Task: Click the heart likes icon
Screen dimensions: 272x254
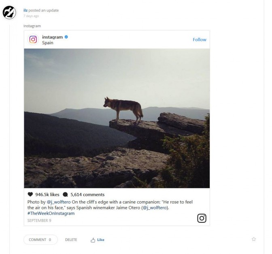Action: (x=30, y=194)
